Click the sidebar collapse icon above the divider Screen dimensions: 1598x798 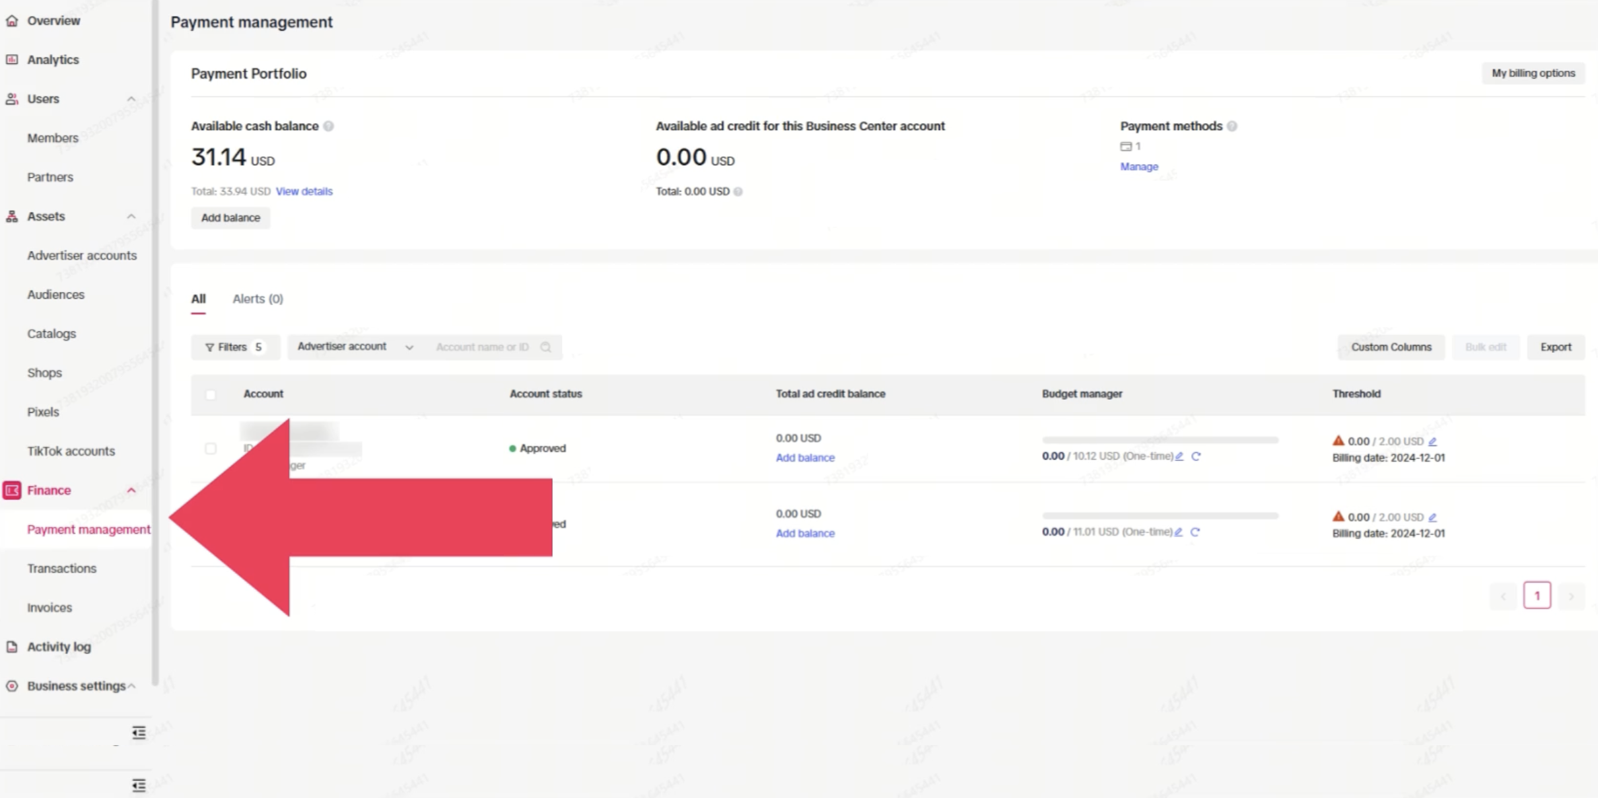pos(139,733)
